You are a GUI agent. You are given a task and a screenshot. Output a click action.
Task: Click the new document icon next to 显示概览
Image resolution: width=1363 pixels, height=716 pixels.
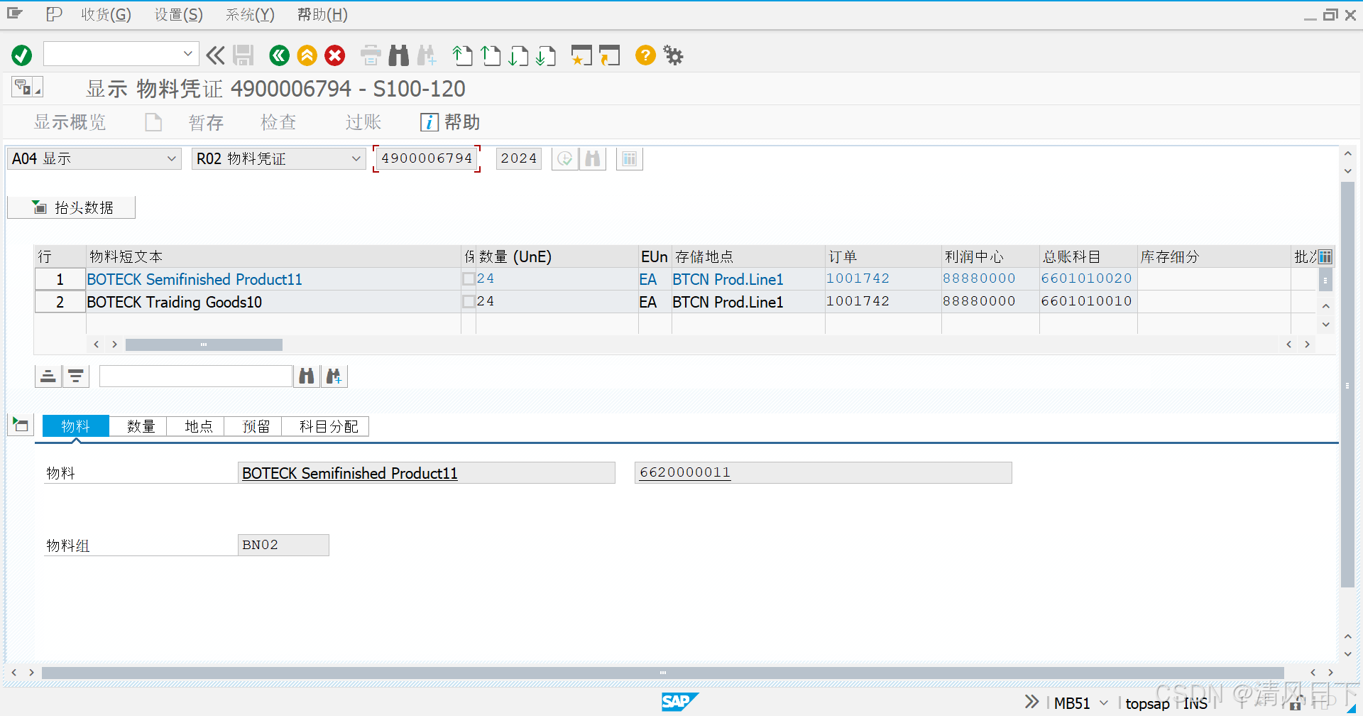pyautogui.click(x=153, y=122)
